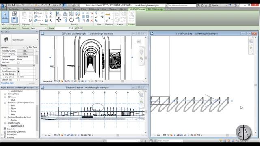The width and height of the screenshot is (260, 146).
Task: Collapse the Walkthroughs tree node
Action: point(5,123)
